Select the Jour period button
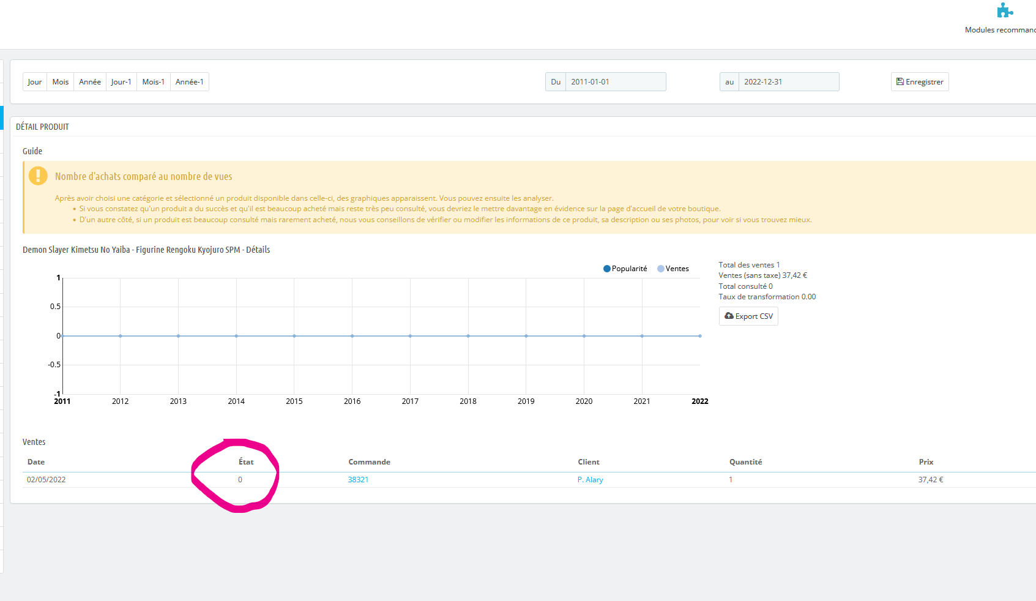This screenshot has width=1036, height=601. coord(35,82)
